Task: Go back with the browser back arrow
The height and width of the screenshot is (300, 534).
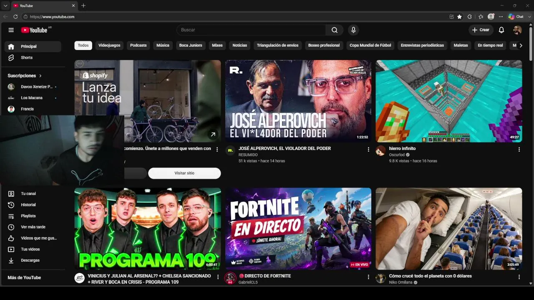Action: (x=5, y=17)
